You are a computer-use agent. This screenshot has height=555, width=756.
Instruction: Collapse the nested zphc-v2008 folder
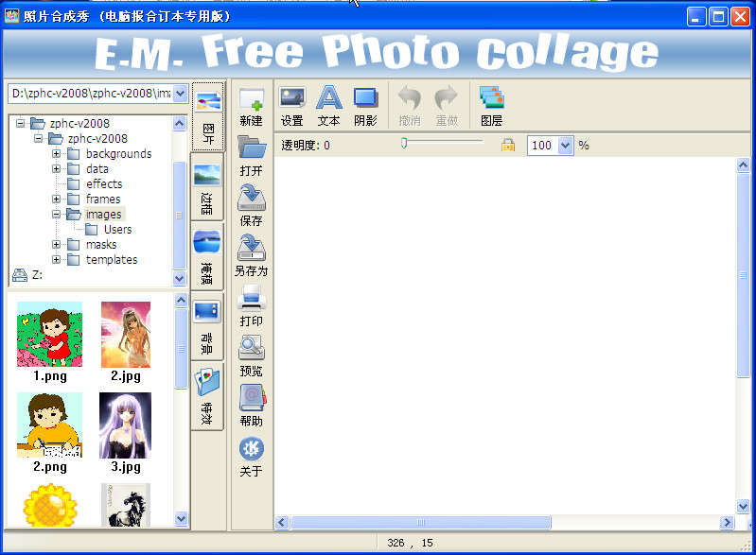(x=38, y=139)
